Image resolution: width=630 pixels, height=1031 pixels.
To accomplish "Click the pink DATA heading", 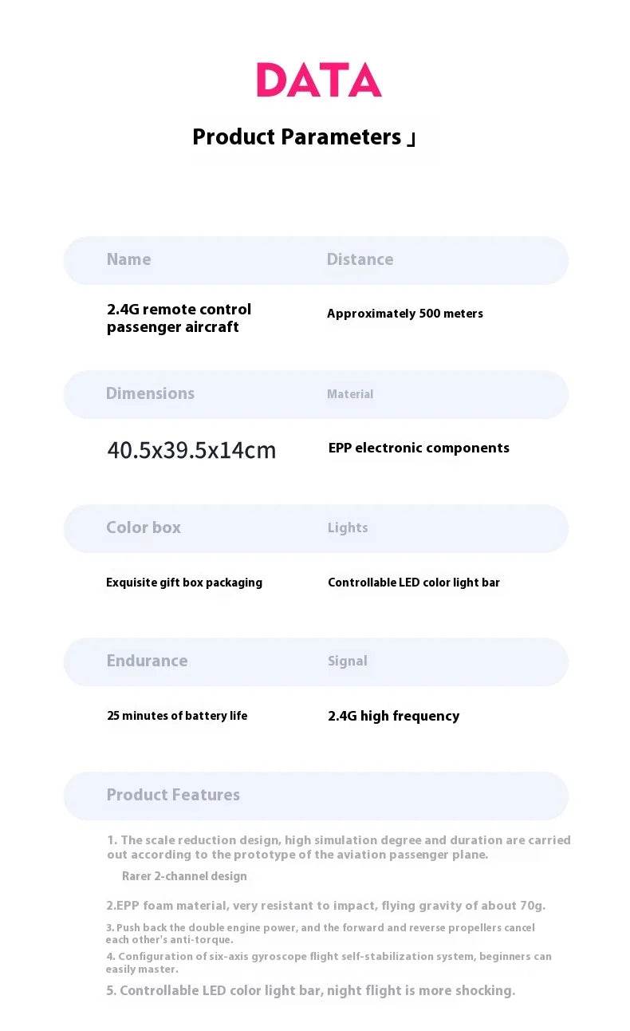I will [318, 81].
